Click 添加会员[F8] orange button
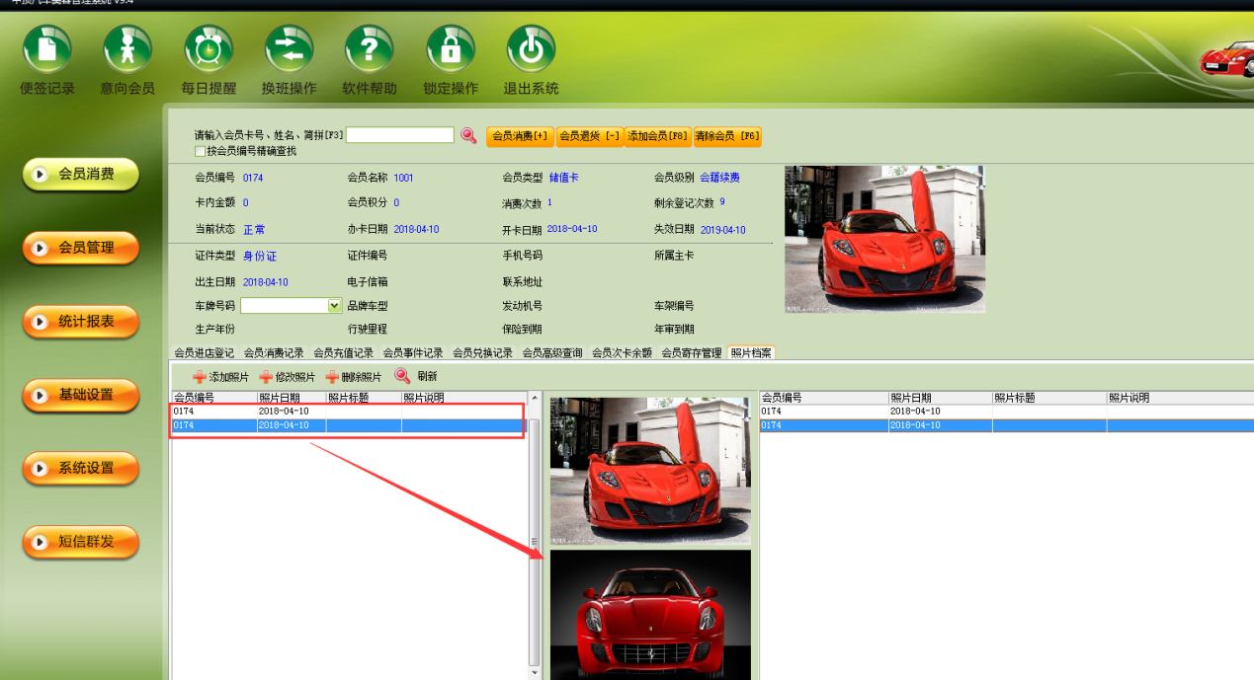 tap(658, 136)
